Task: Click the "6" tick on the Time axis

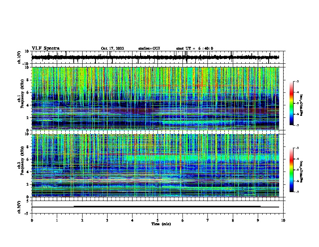Action: pos(183,220)
